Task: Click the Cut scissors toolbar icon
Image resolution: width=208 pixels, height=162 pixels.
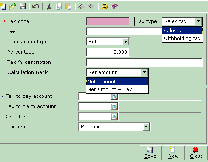Action: (49, 6)
